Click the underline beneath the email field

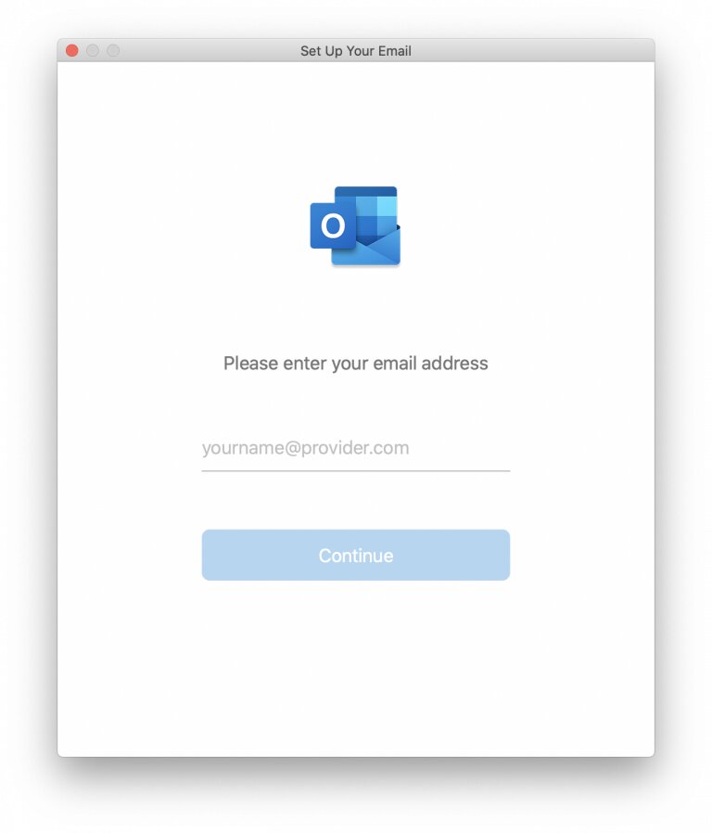click(x=356, y=470)
